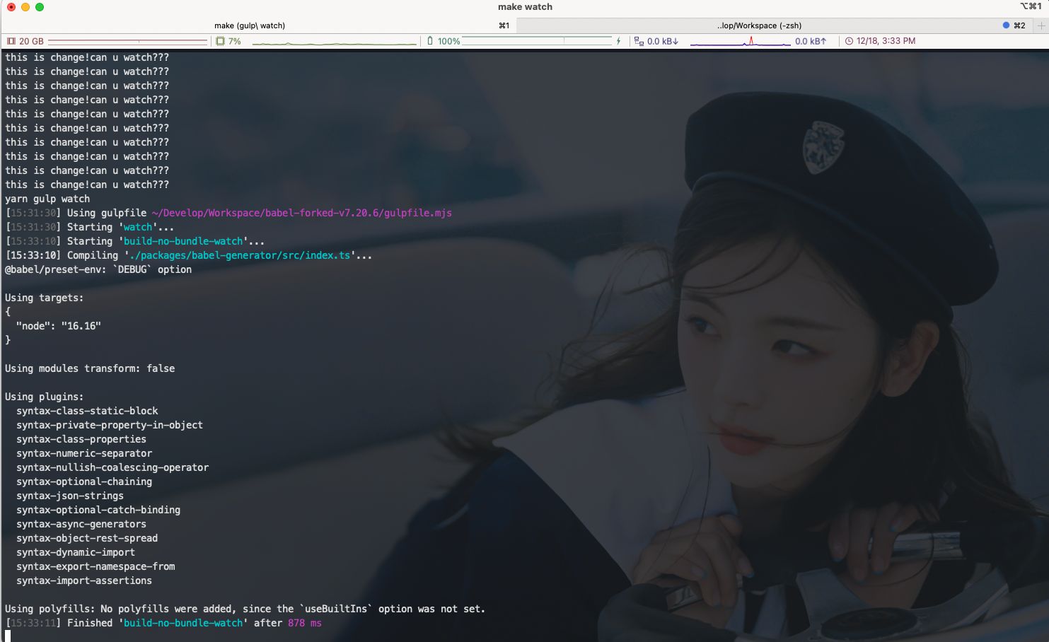The height and width of the screenshot is (642, 1049).
Task: Click the battery icon beside 100%
Action: click(429, 41)
